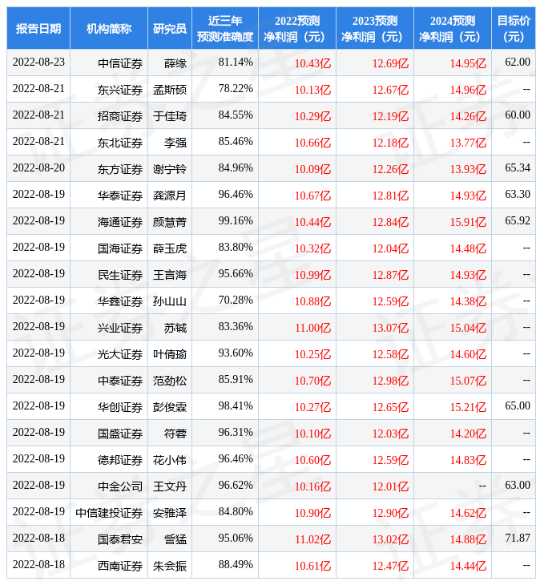Viewport: 536px width, 585px height.
Task: Click analyst name 龚源月
Action: [x=170, y=196]
